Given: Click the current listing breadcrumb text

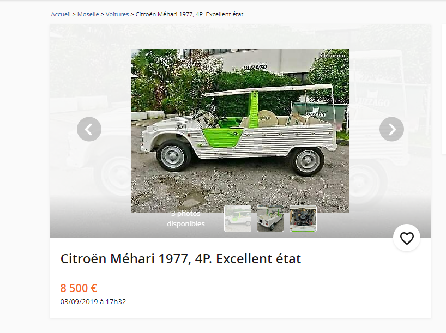Looking at the screenshot, I should [x=189, y=14].
